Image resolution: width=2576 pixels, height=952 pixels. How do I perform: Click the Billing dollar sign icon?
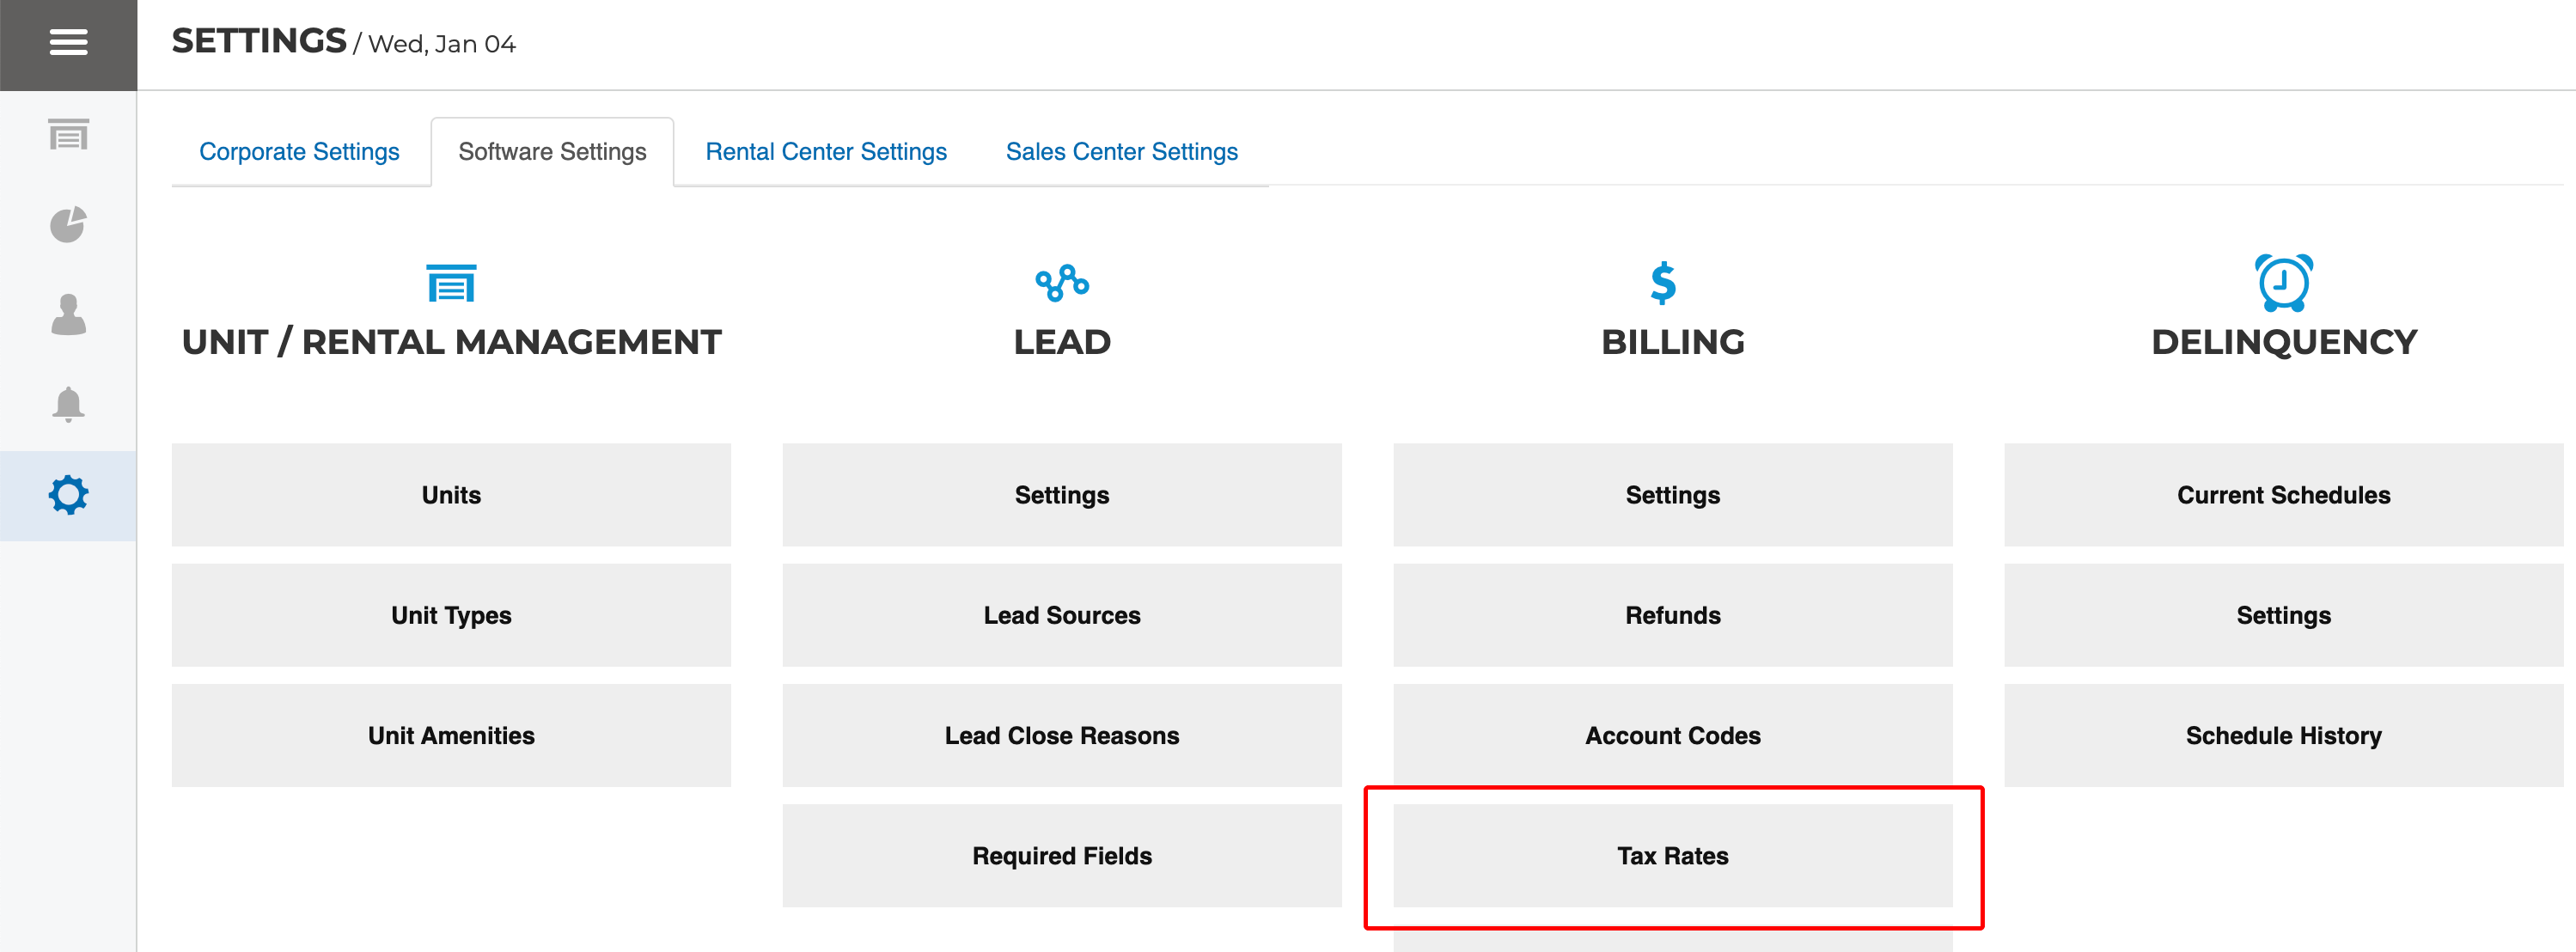point(1663,283)
